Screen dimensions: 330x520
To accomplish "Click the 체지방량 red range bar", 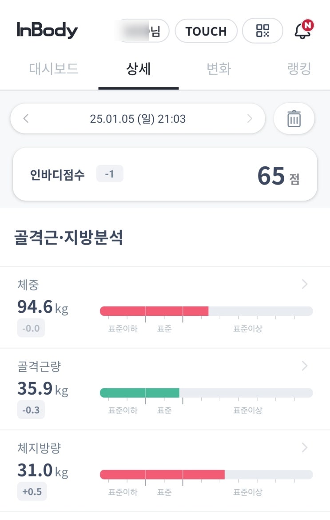I will 162,475.
